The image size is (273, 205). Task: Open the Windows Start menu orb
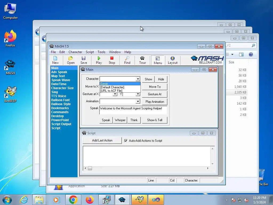click(7, 200)
